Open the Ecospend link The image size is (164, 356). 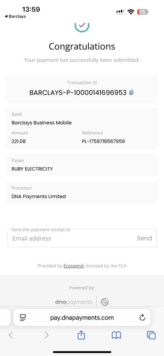point(73,265)
